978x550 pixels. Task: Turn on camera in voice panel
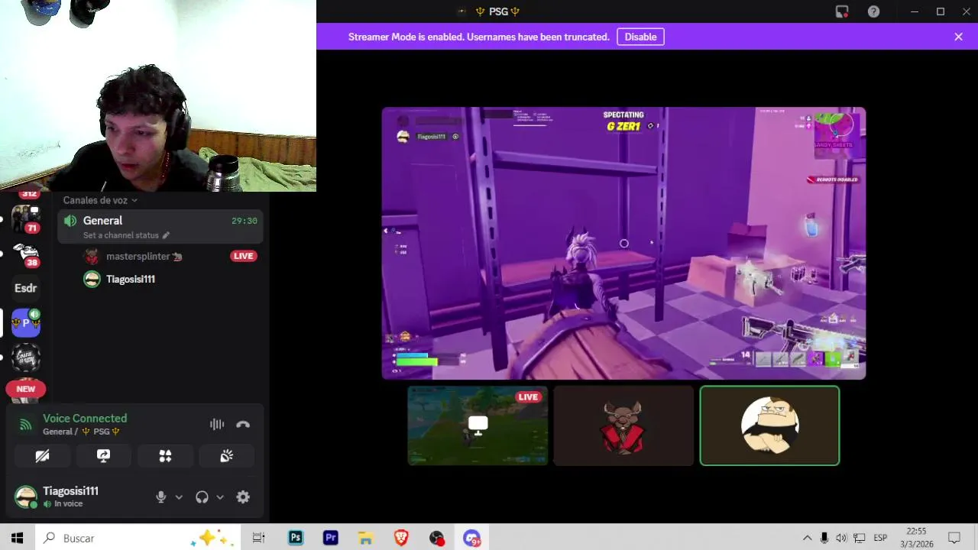(42, 456)
